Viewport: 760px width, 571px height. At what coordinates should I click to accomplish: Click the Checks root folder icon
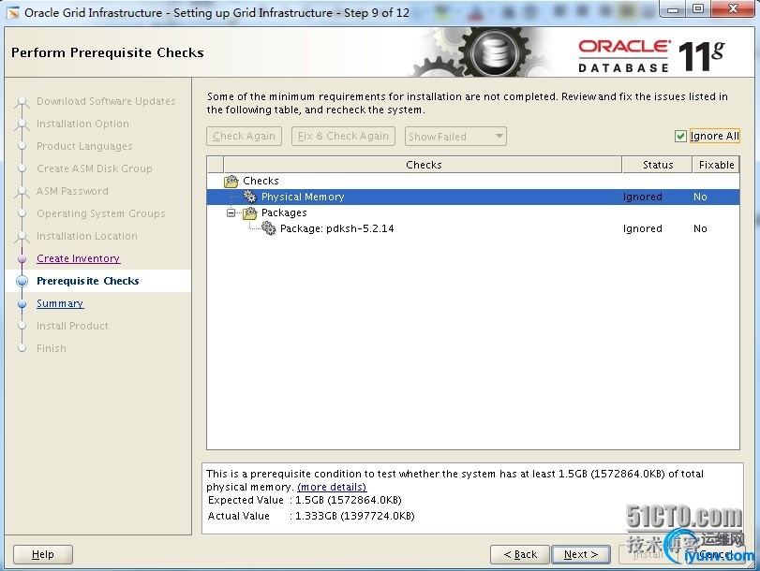click(231, 182)
